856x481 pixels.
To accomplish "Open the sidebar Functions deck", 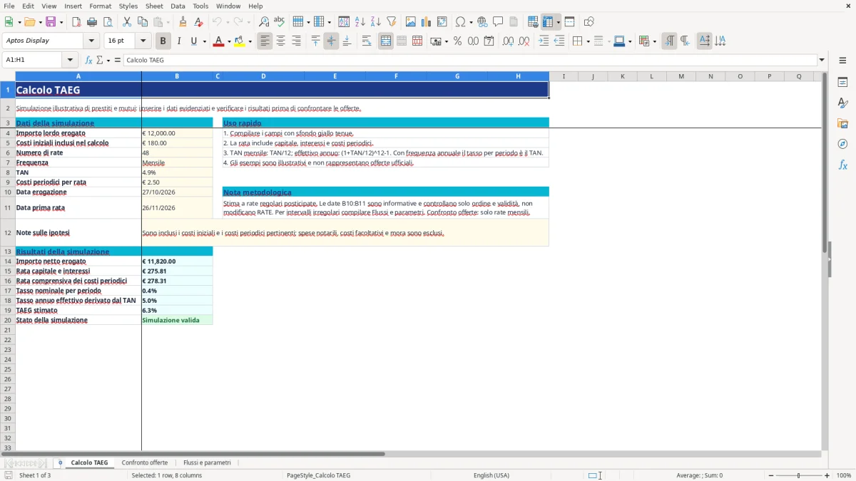I will pyautogui.click(x=842, y=165).
